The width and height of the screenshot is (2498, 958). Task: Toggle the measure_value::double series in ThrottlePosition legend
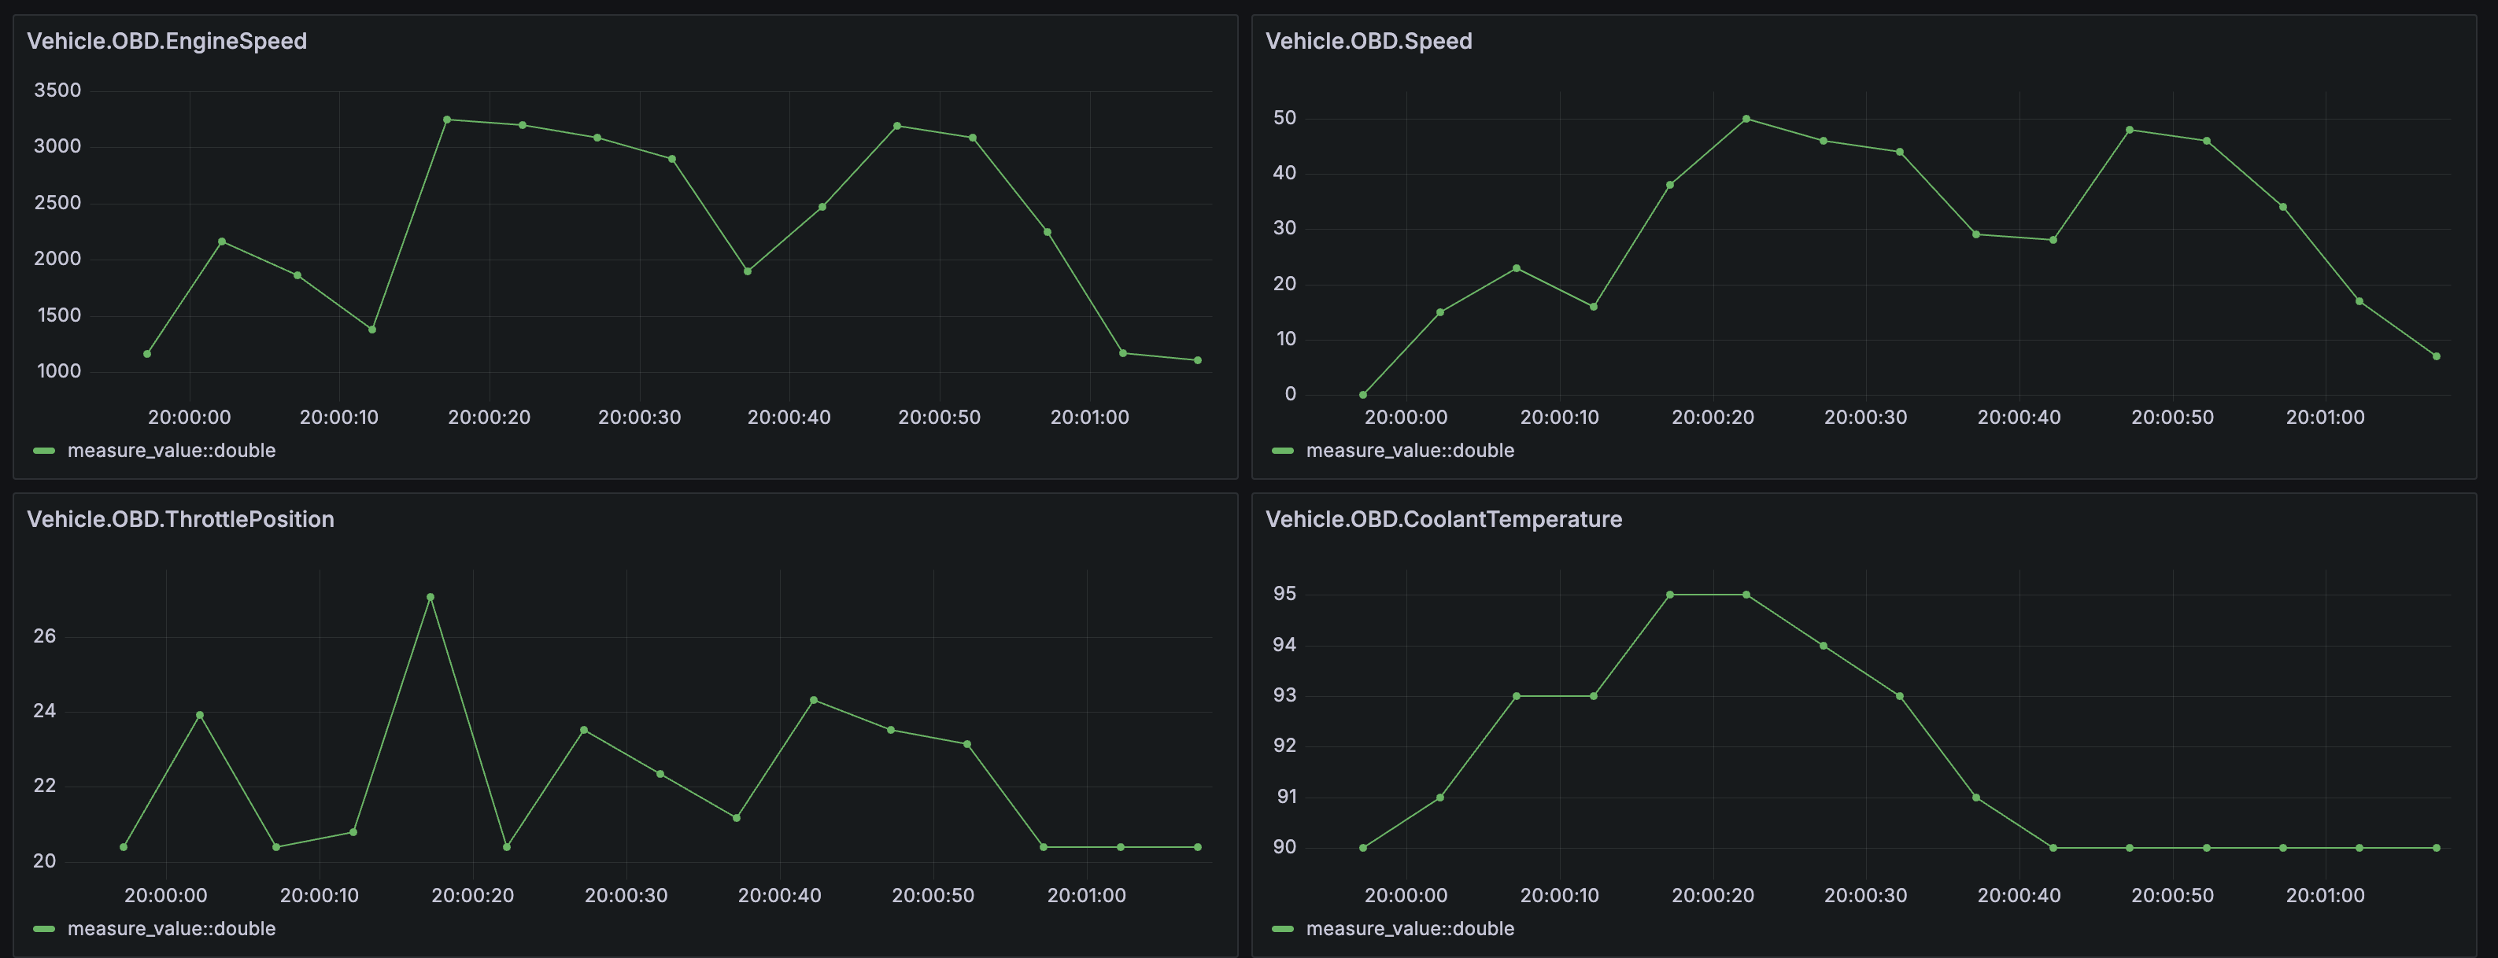[171, 928]
